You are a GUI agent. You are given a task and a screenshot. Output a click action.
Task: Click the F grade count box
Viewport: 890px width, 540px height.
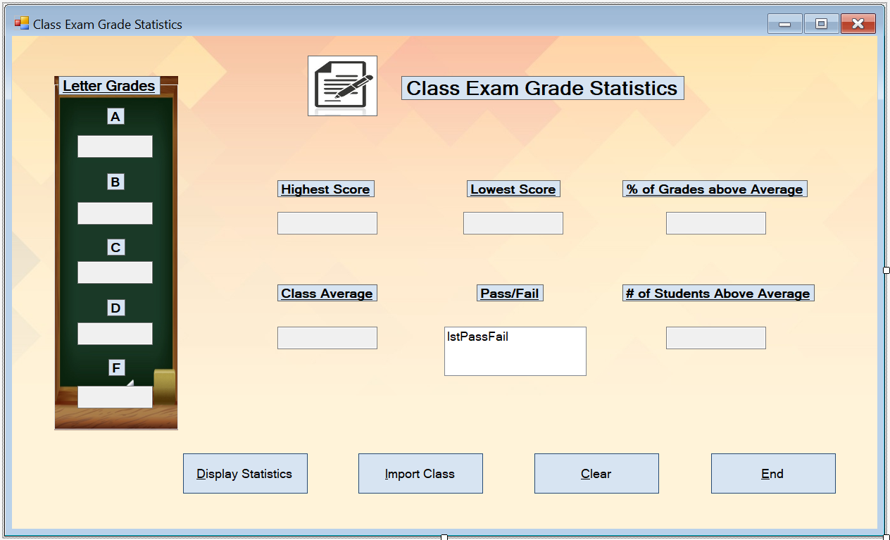115,396
